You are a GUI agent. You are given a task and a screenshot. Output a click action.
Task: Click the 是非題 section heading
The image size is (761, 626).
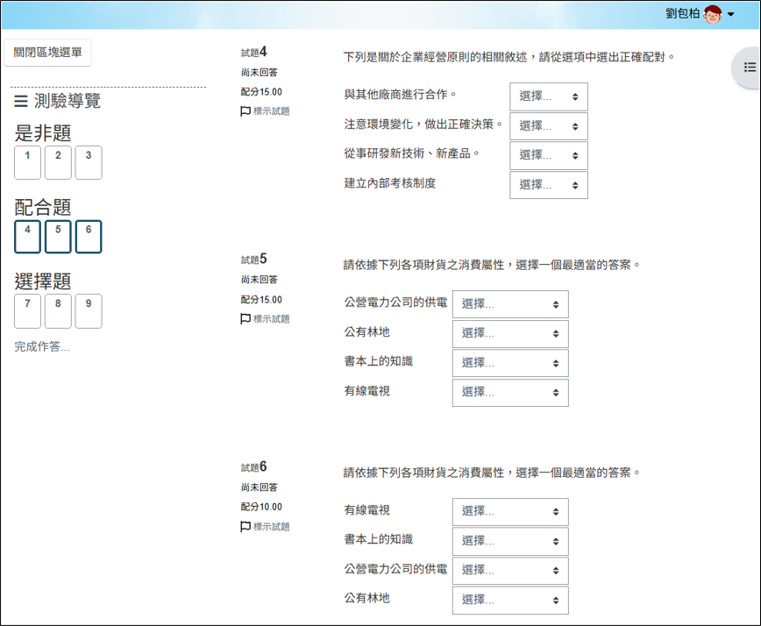(x=43, y=133)
